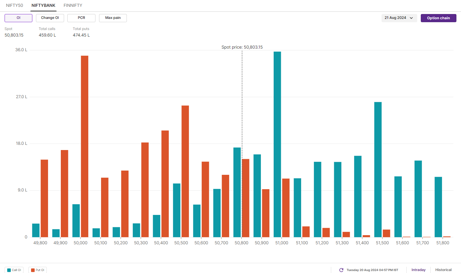
Task: Click the teal Call OI legend swatch
Action: [9, 270]
